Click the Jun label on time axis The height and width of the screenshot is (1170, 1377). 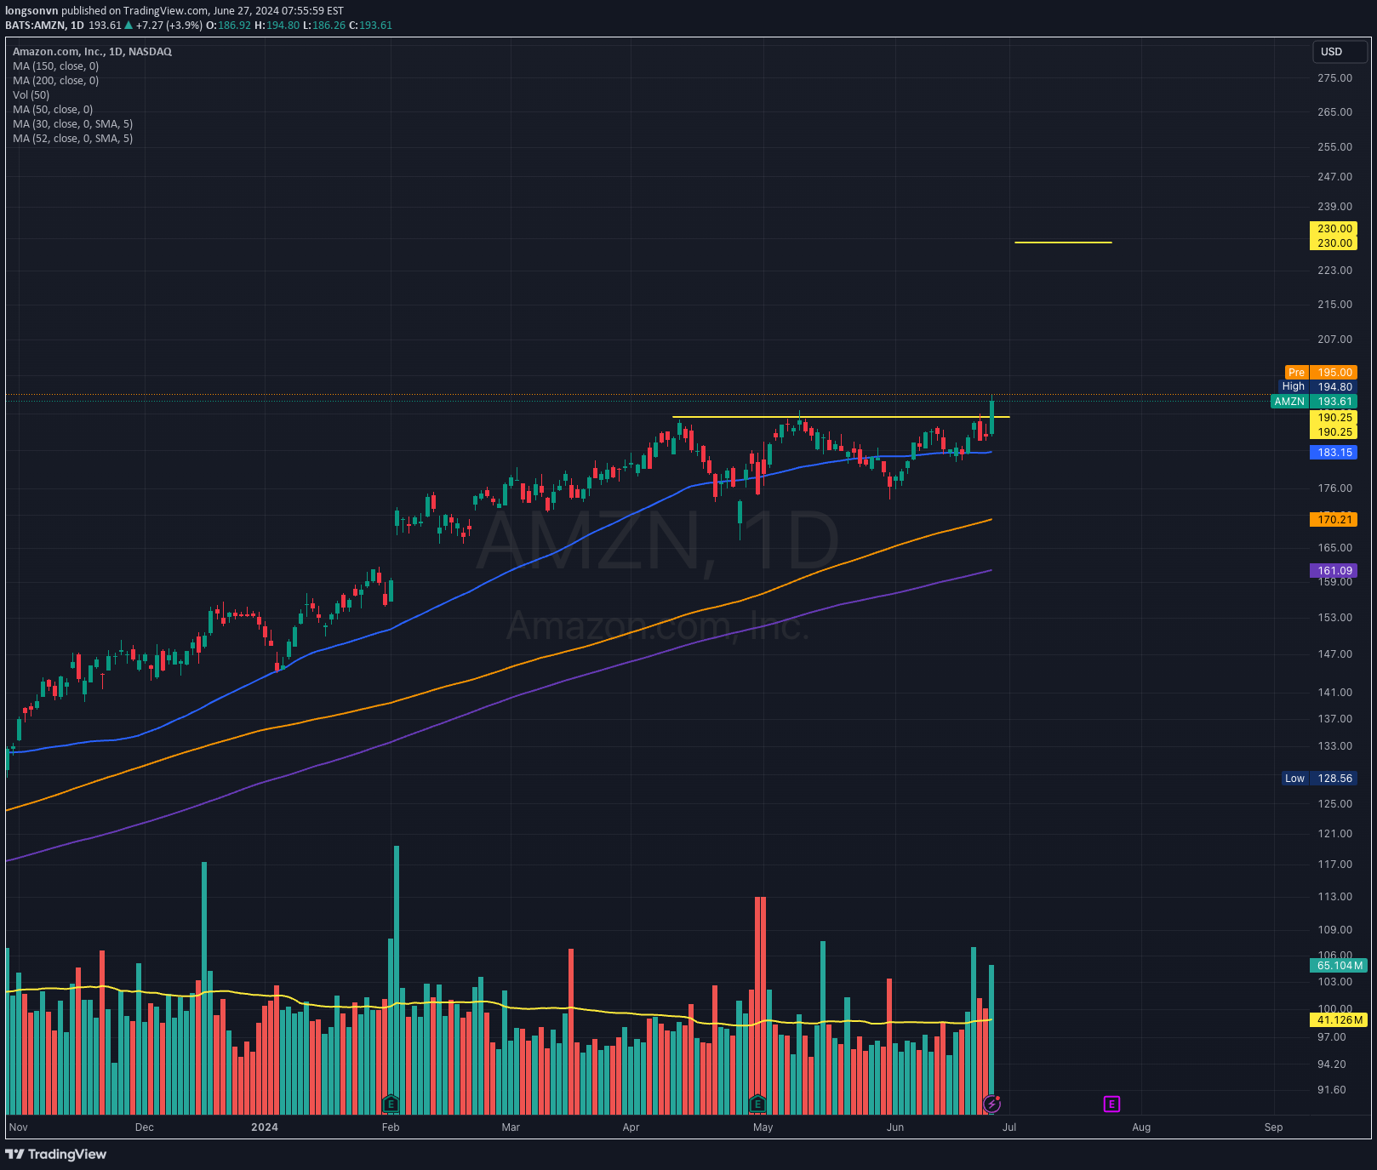click(x=895, y=1127)
